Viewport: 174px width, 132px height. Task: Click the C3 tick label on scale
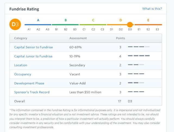[102, 29]
